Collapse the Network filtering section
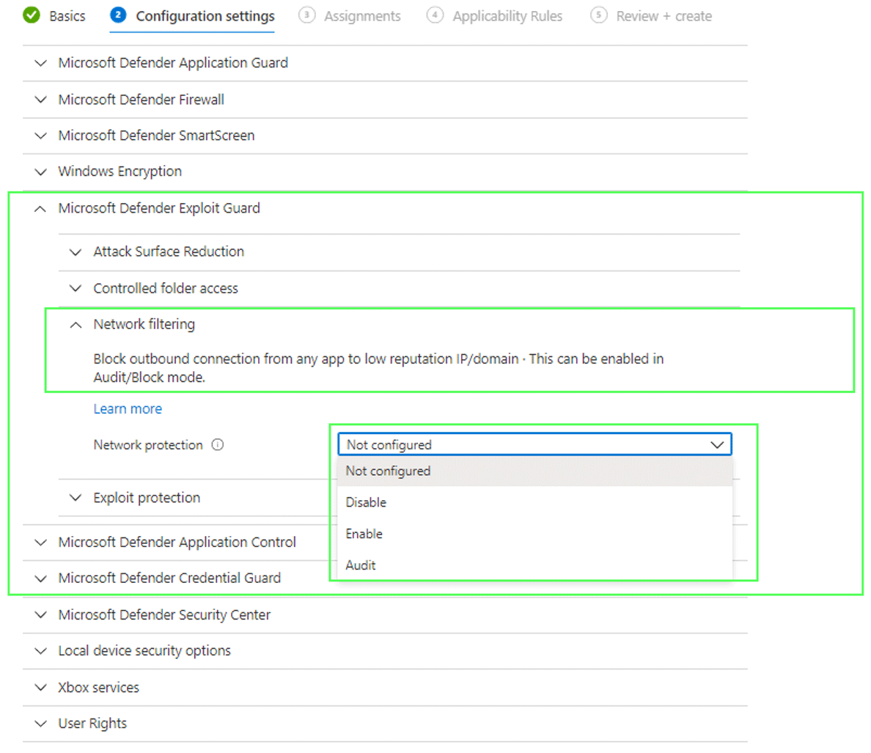This screenshot has width=871, height=753. tap(144, 324)
